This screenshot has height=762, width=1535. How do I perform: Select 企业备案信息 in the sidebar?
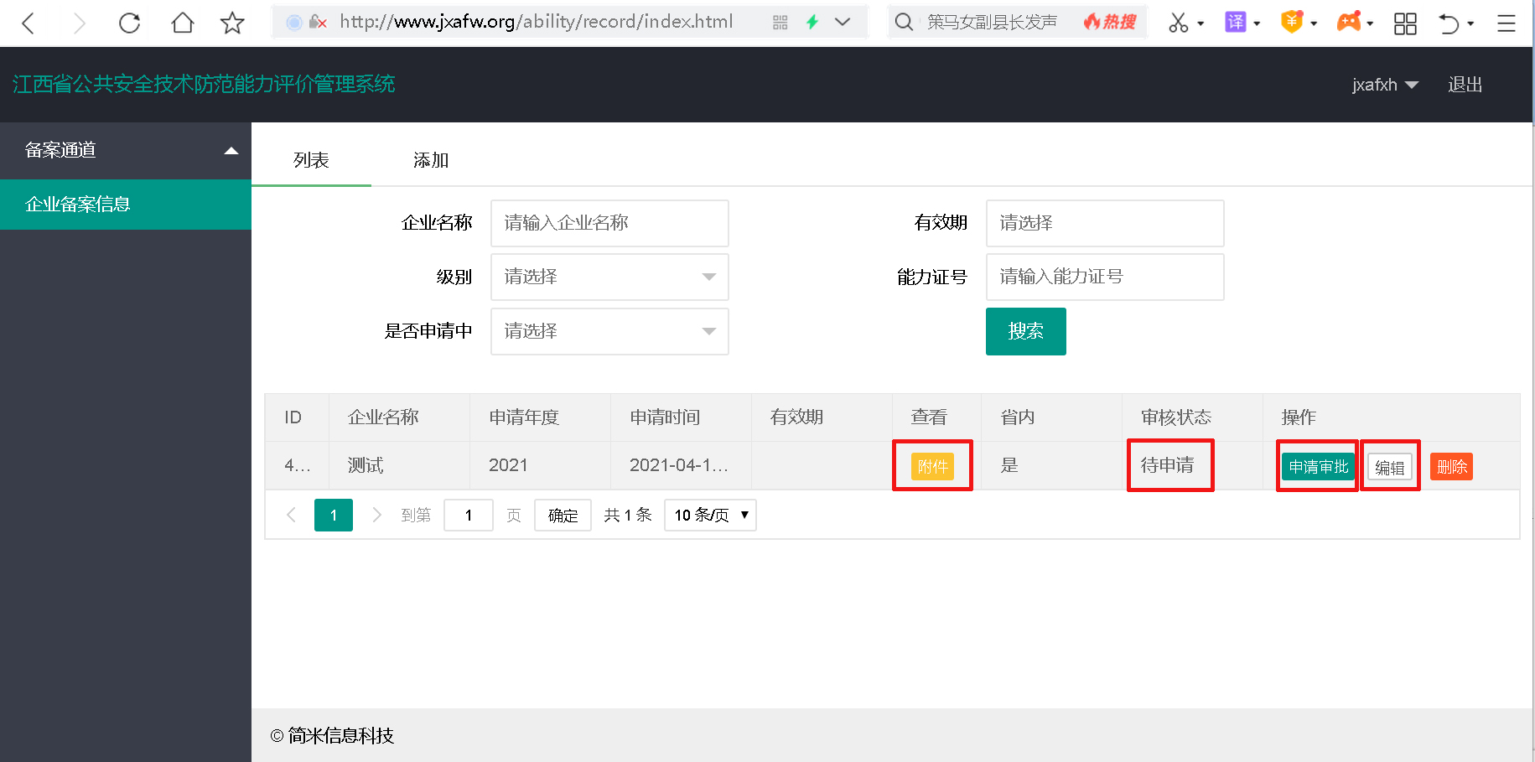pyautogui.click(x=126, y=205)
